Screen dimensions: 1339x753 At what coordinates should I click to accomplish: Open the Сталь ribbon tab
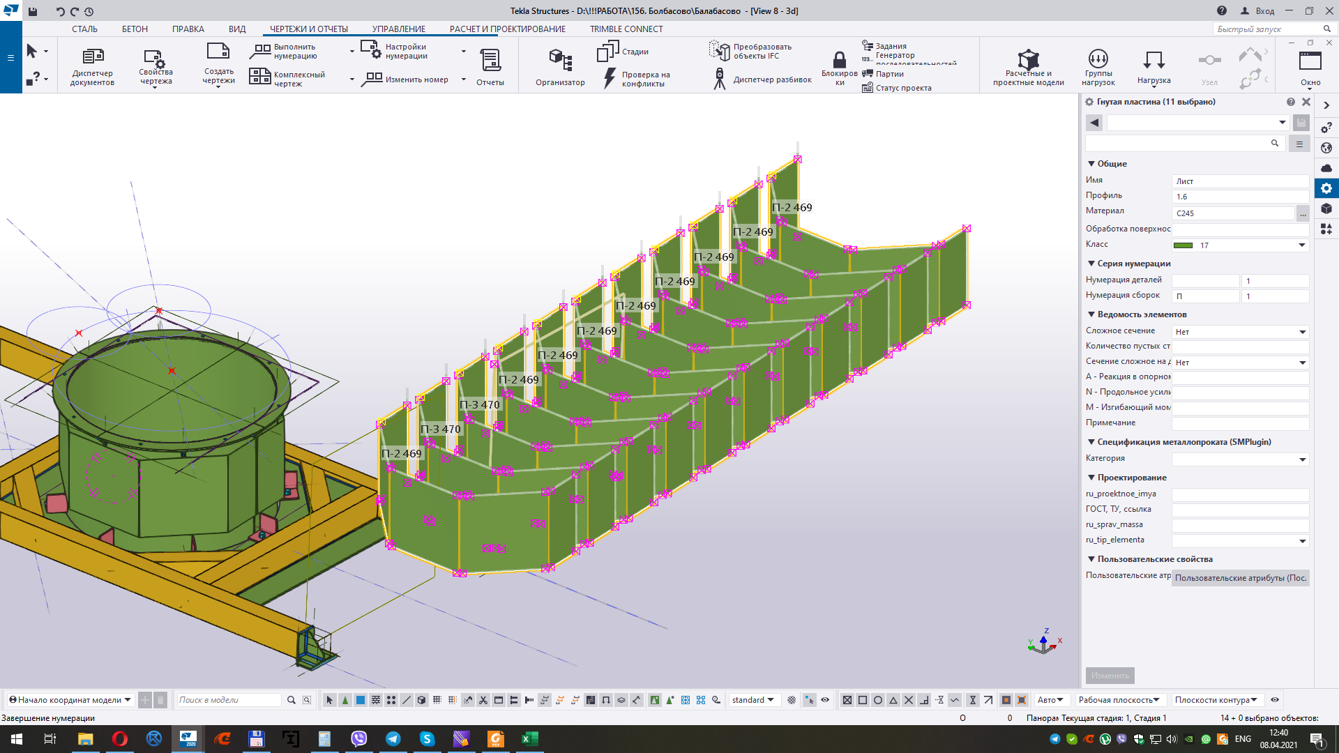[x=84, y=29]
